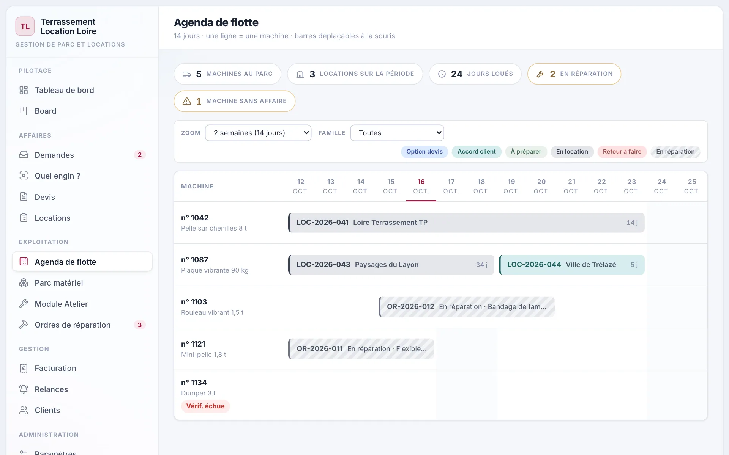Open Ordres de réparation page

[x=82, y=325]
